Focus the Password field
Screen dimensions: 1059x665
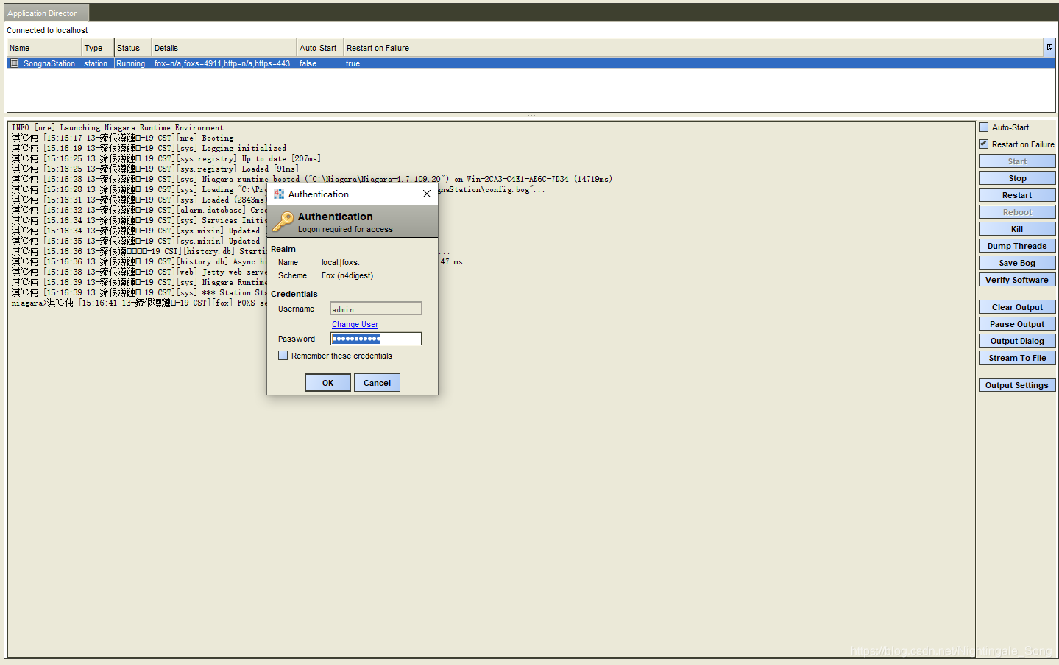(375, 339)
